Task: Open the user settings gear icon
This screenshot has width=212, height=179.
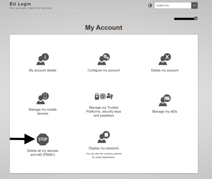Action: click(196, 18)
